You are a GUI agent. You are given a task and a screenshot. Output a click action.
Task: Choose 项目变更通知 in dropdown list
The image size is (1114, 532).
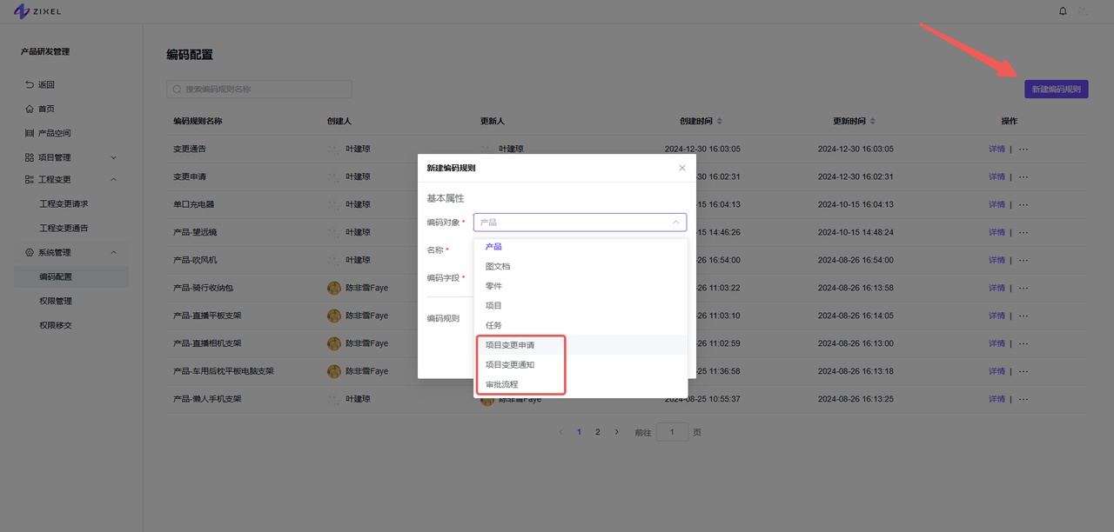(580, 364)
